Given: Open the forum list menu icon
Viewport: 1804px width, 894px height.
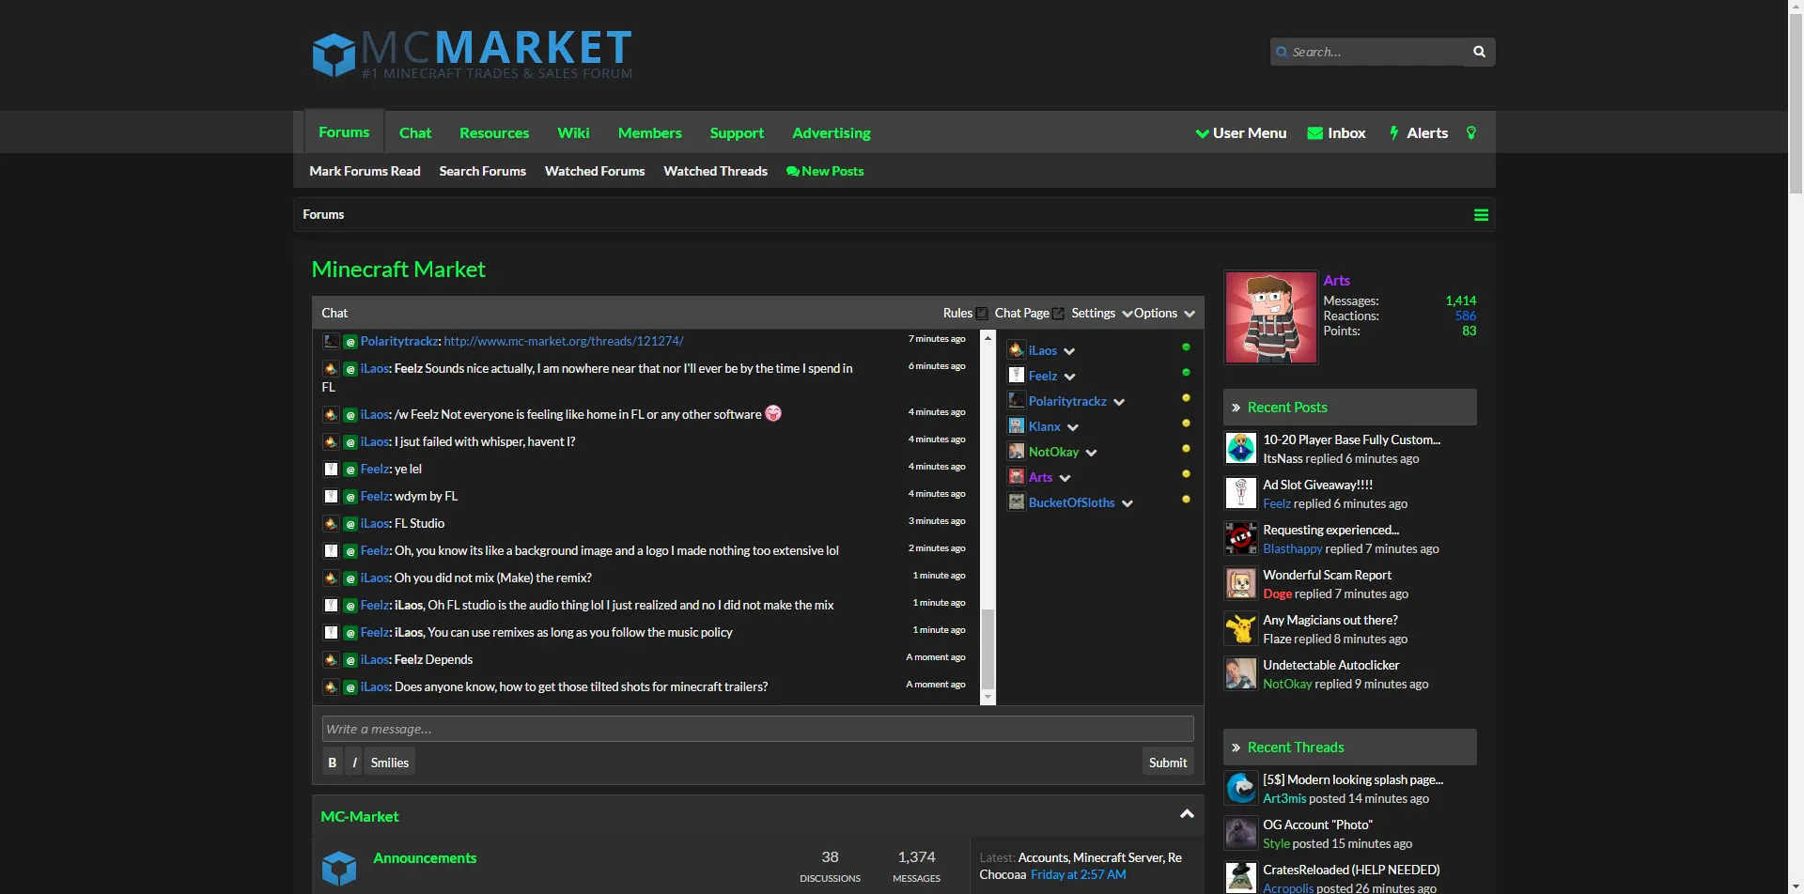Looking at the screenshot, I should click(1481, 215).
